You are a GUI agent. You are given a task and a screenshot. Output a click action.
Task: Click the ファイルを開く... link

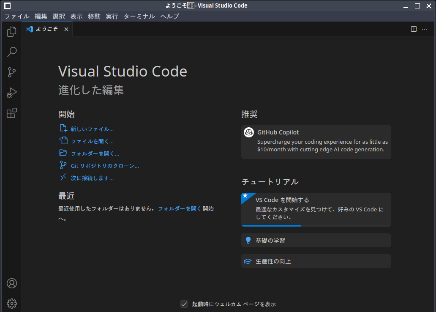[x=93, y=141]
